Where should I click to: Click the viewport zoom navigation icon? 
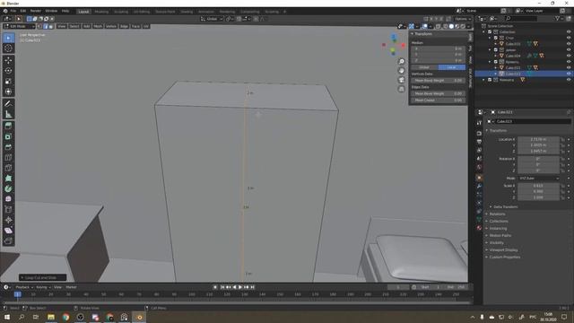(402, 62)
